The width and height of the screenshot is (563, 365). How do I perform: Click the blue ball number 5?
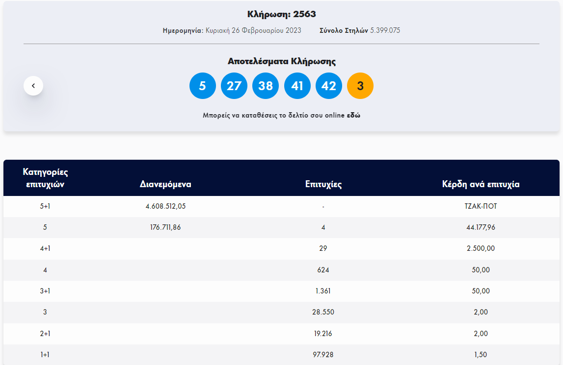click(203, 86)
